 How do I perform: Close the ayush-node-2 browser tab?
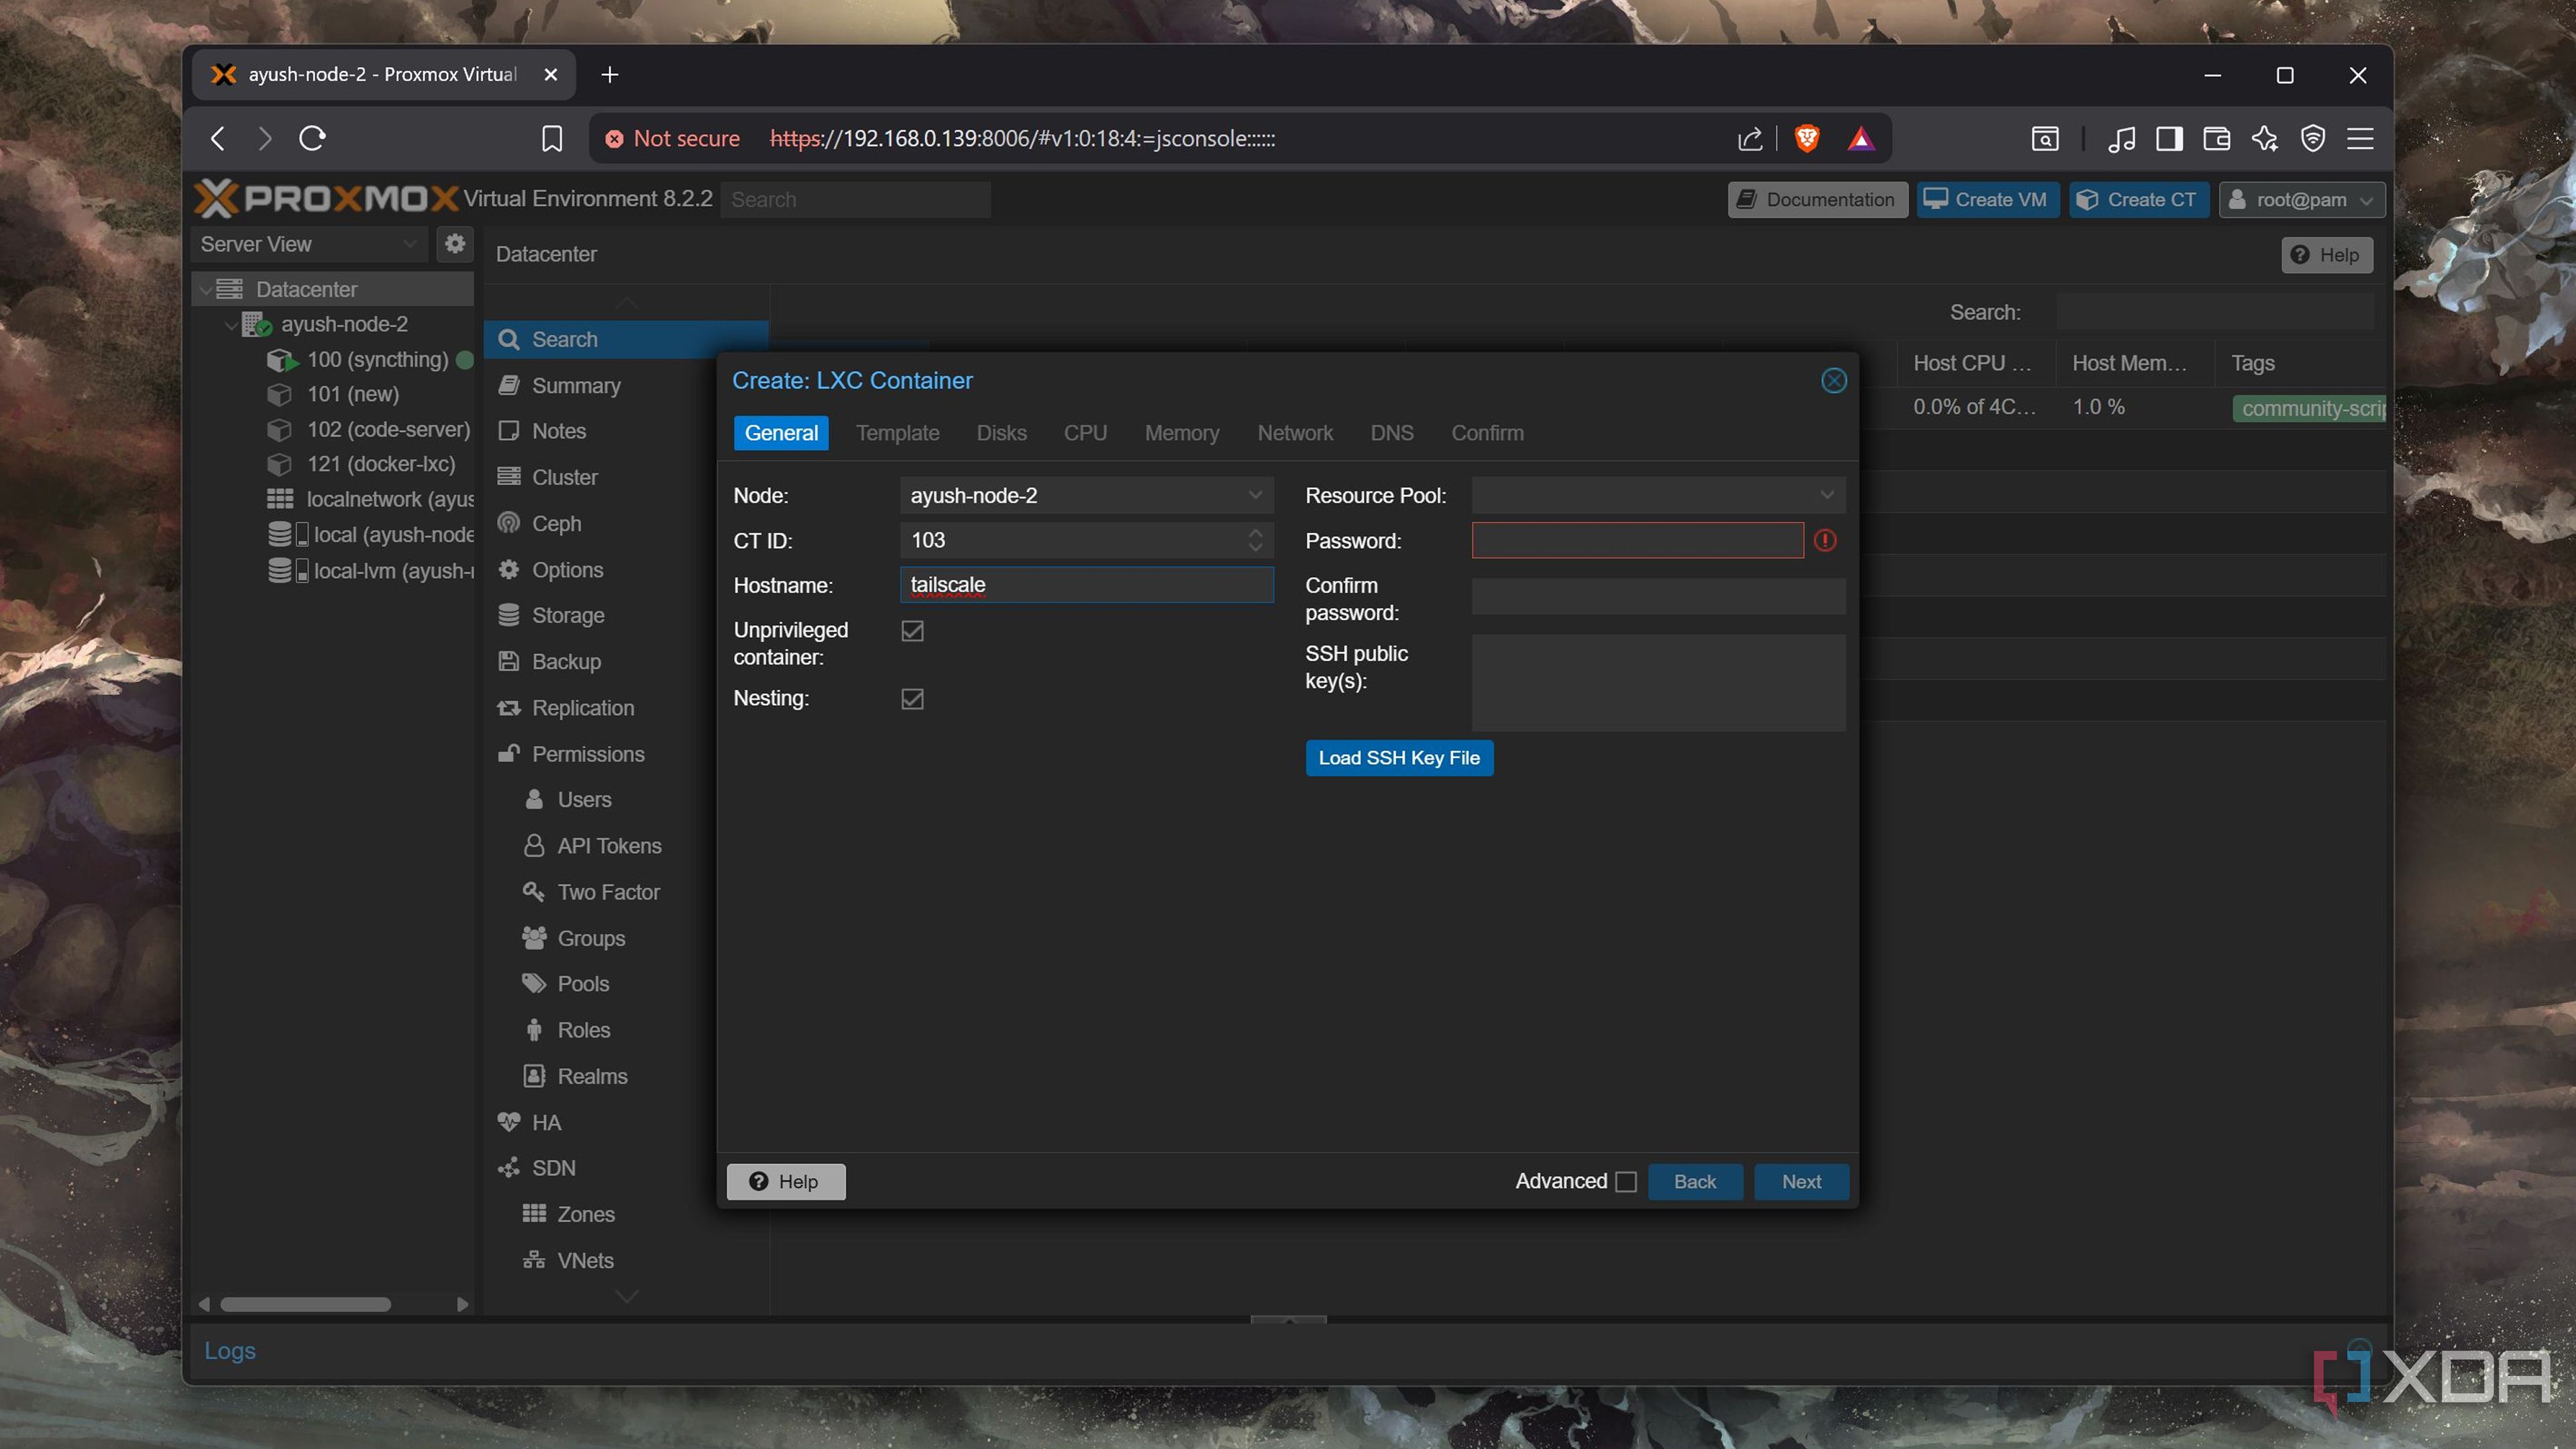(551, 75)
